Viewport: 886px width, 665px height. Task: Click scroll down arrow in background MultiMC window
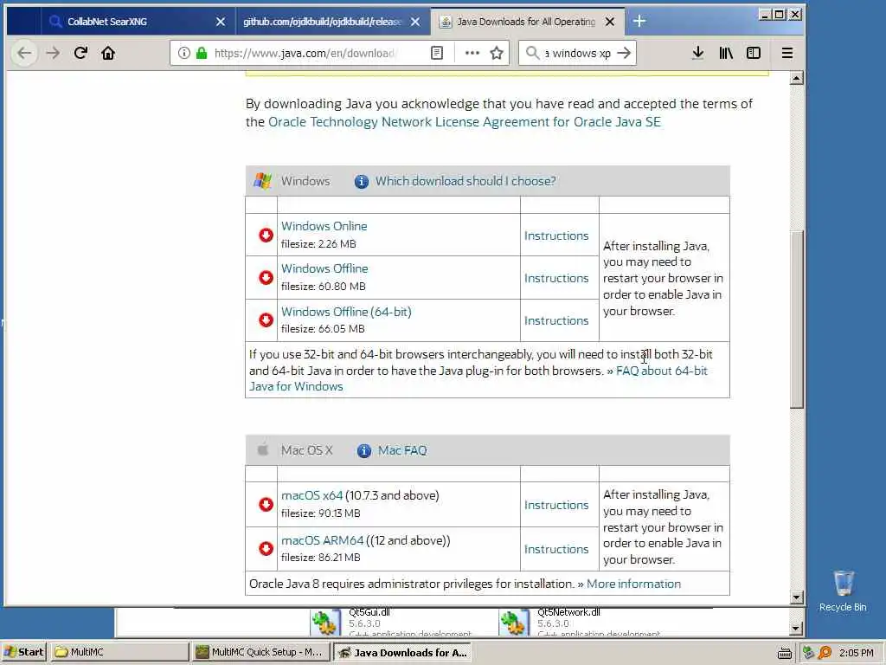point(796,629)
